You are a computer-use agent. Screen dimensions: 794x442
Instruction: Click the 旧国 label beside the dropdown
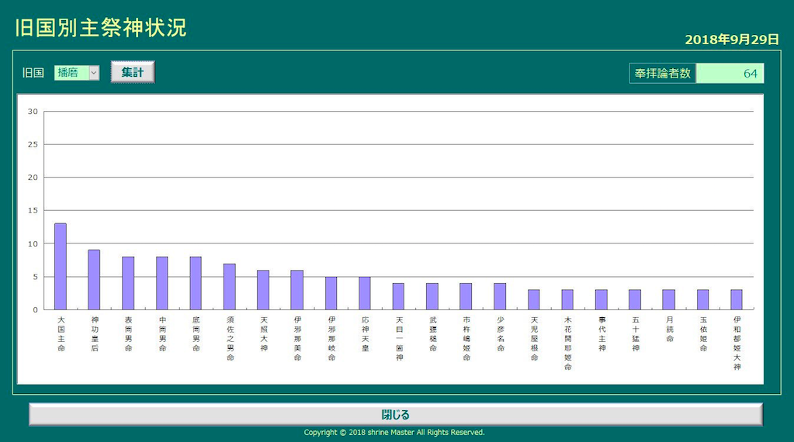33,73
